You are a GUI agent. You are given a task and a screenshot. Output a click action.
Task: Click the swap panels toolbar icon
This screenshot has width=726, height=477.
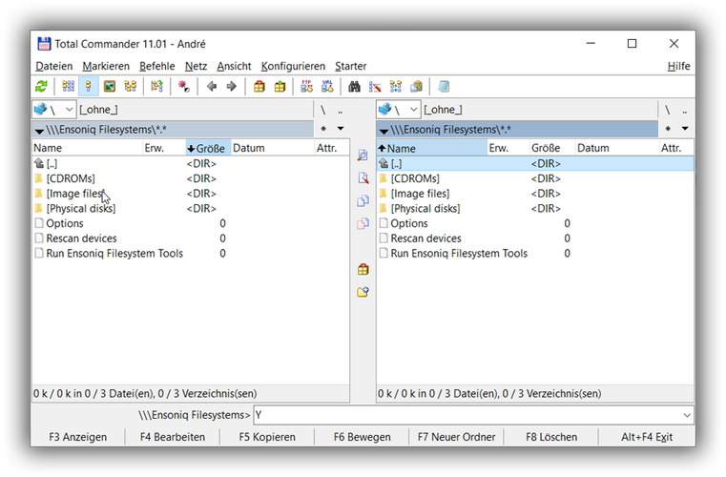[x=157, y=87]
